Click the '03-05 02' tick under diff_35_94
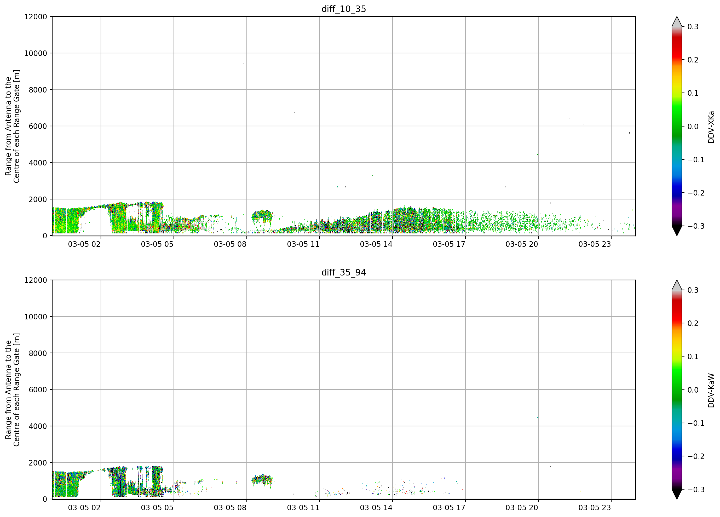This screenshot has width=720, height=517. coord(84,508)
